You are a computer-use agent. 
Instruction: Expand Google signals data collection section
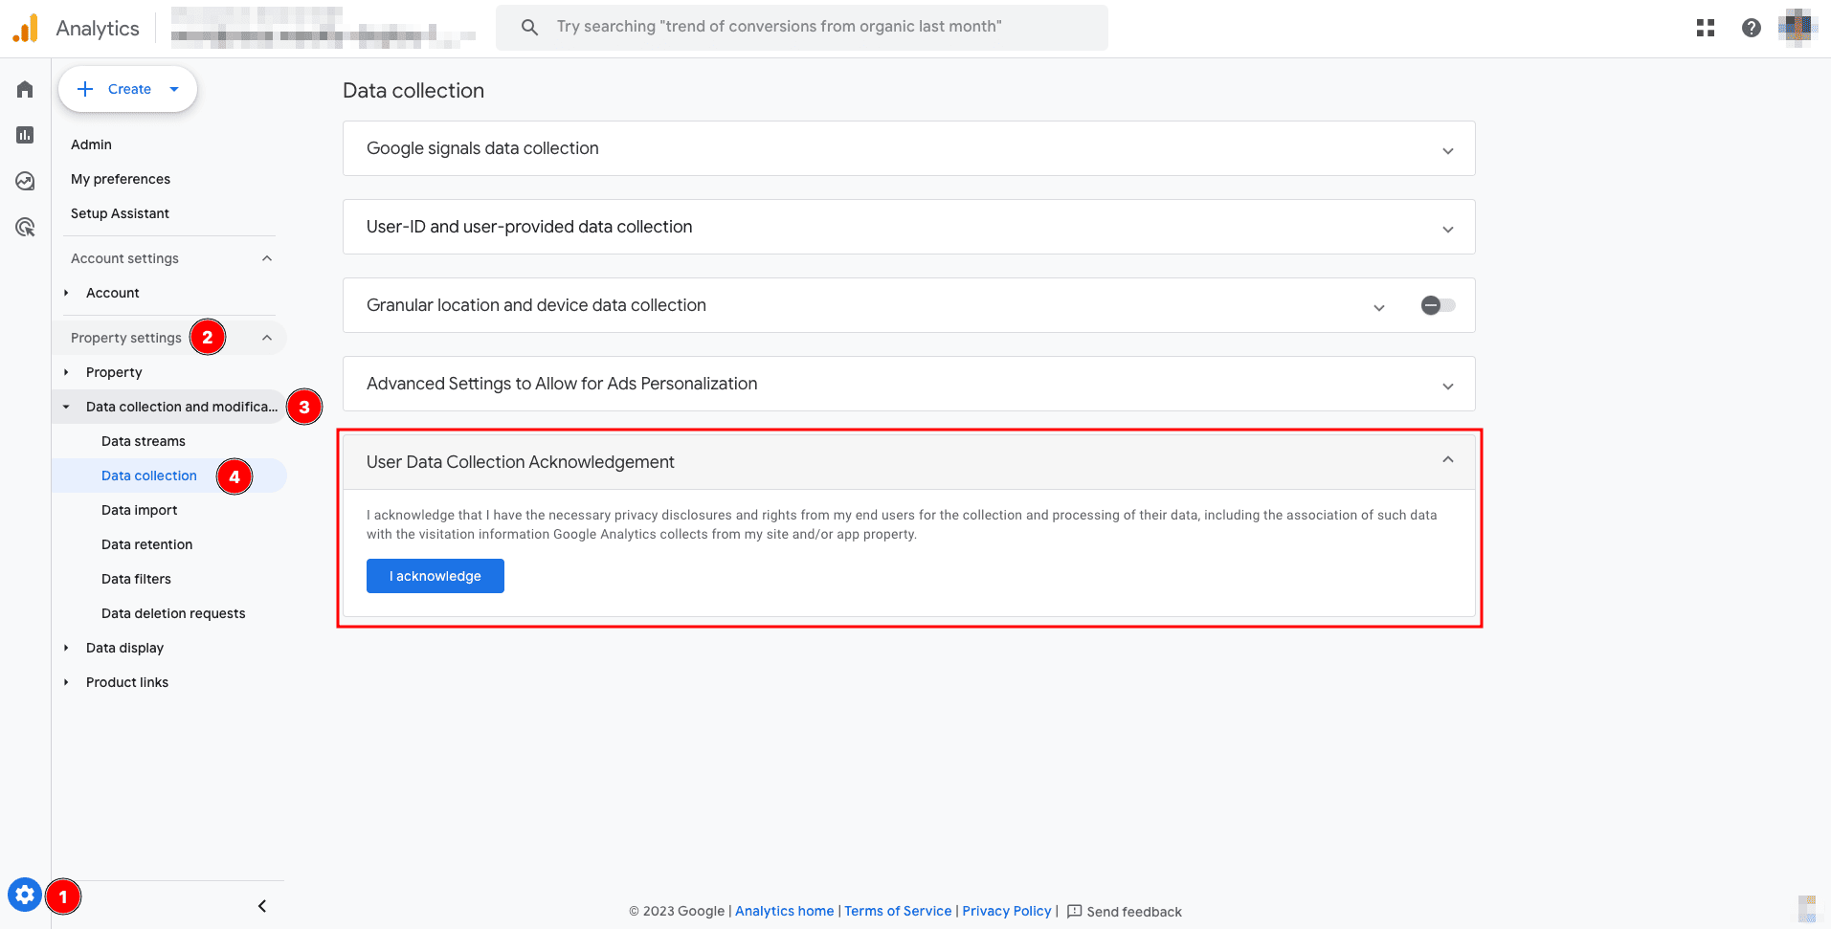(1447, 150)
